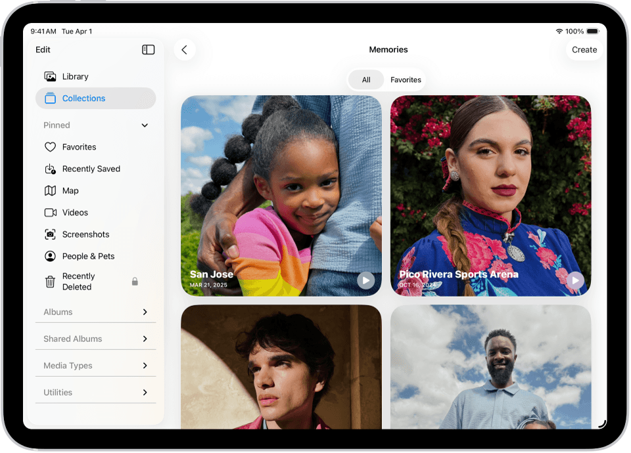Click the Favorites text in pinned list
Viewport: 631px width, 453px height.
[x=80, y=147]
